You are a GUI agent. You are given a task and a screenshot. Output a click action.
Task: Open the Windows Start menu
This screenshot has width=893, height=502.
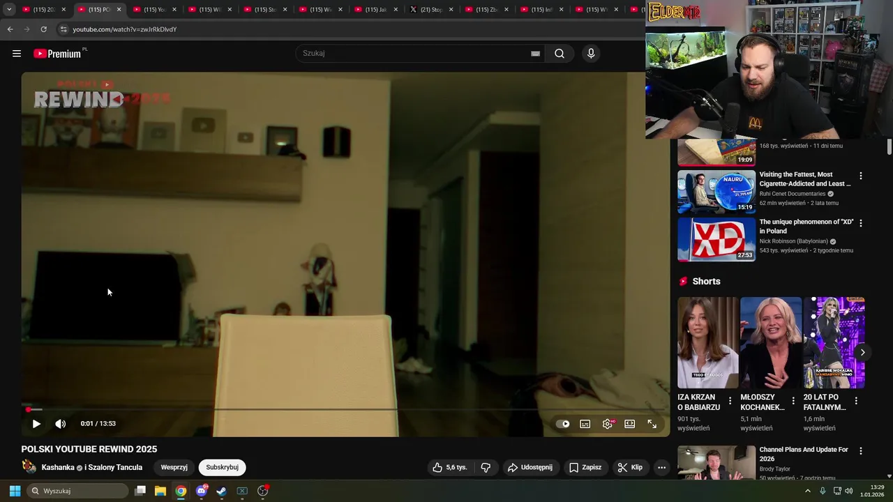click(x=15, y=491)
